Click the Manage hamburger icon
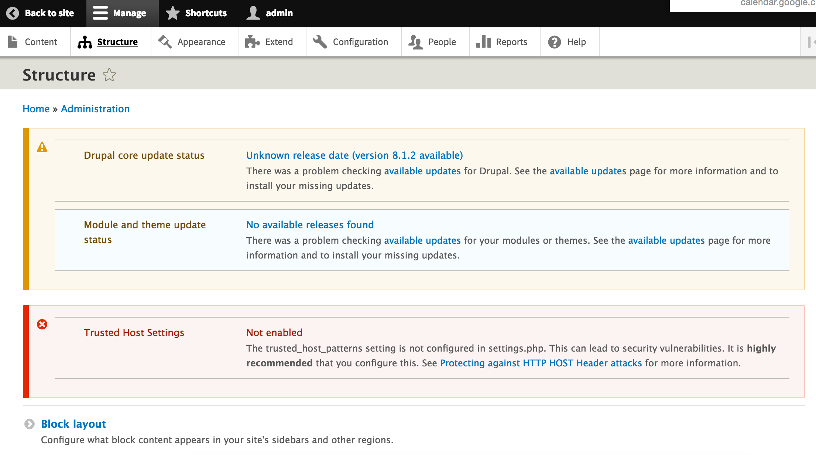Viewport: 816px width, 455px height. click(100, 13)
